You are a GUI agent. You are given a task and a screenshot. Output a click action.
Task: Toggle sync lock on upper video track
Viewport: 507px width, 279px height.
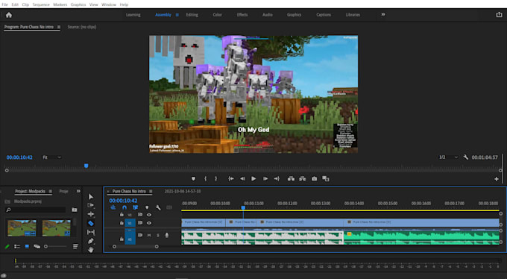140,215
